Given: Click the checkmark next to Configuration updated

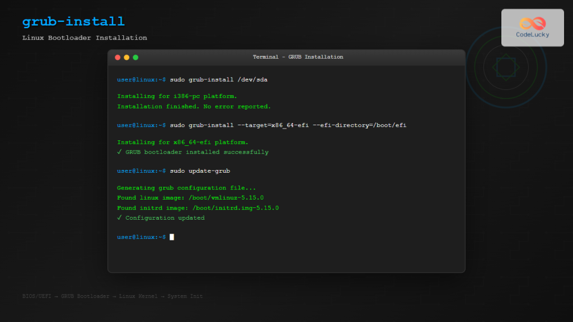Looking at the screenshot, I should [119, 217].
